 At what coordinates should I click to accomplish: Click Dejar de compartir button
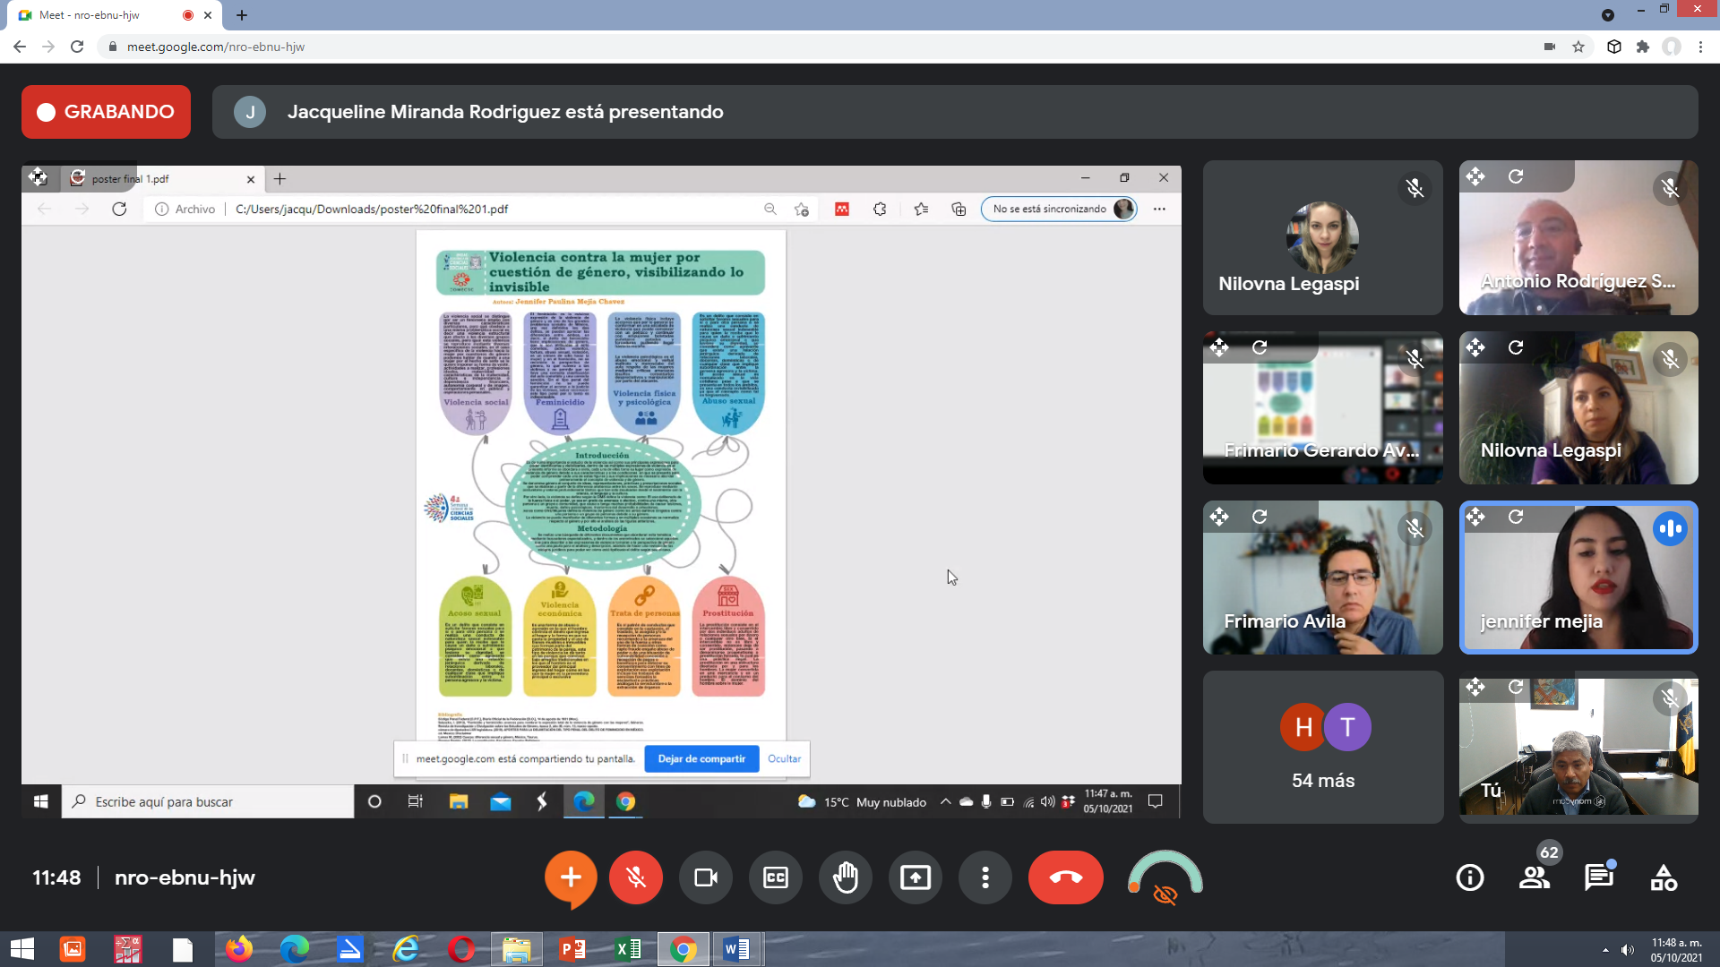coord(701,759)
